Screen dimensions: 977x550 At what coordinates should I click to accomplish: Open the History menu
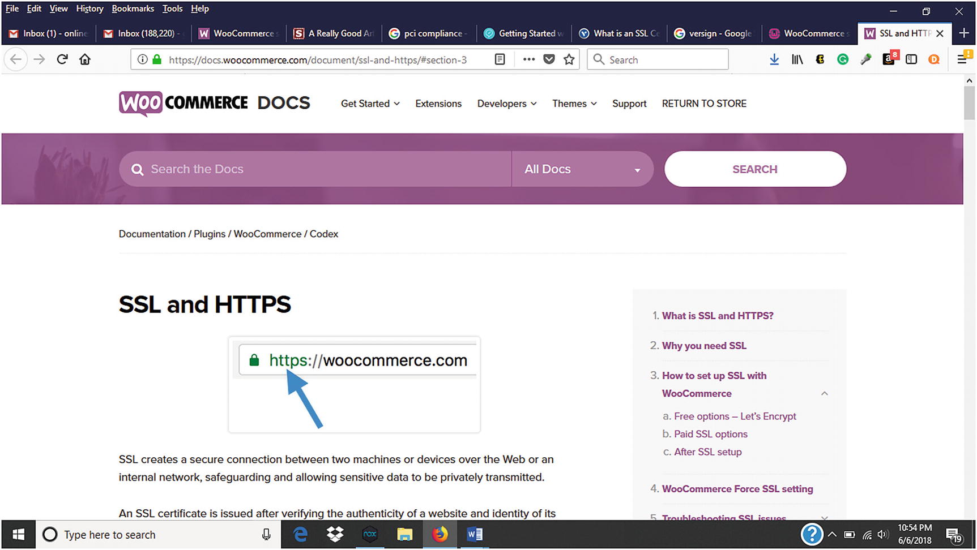click(x=89, y=8)
